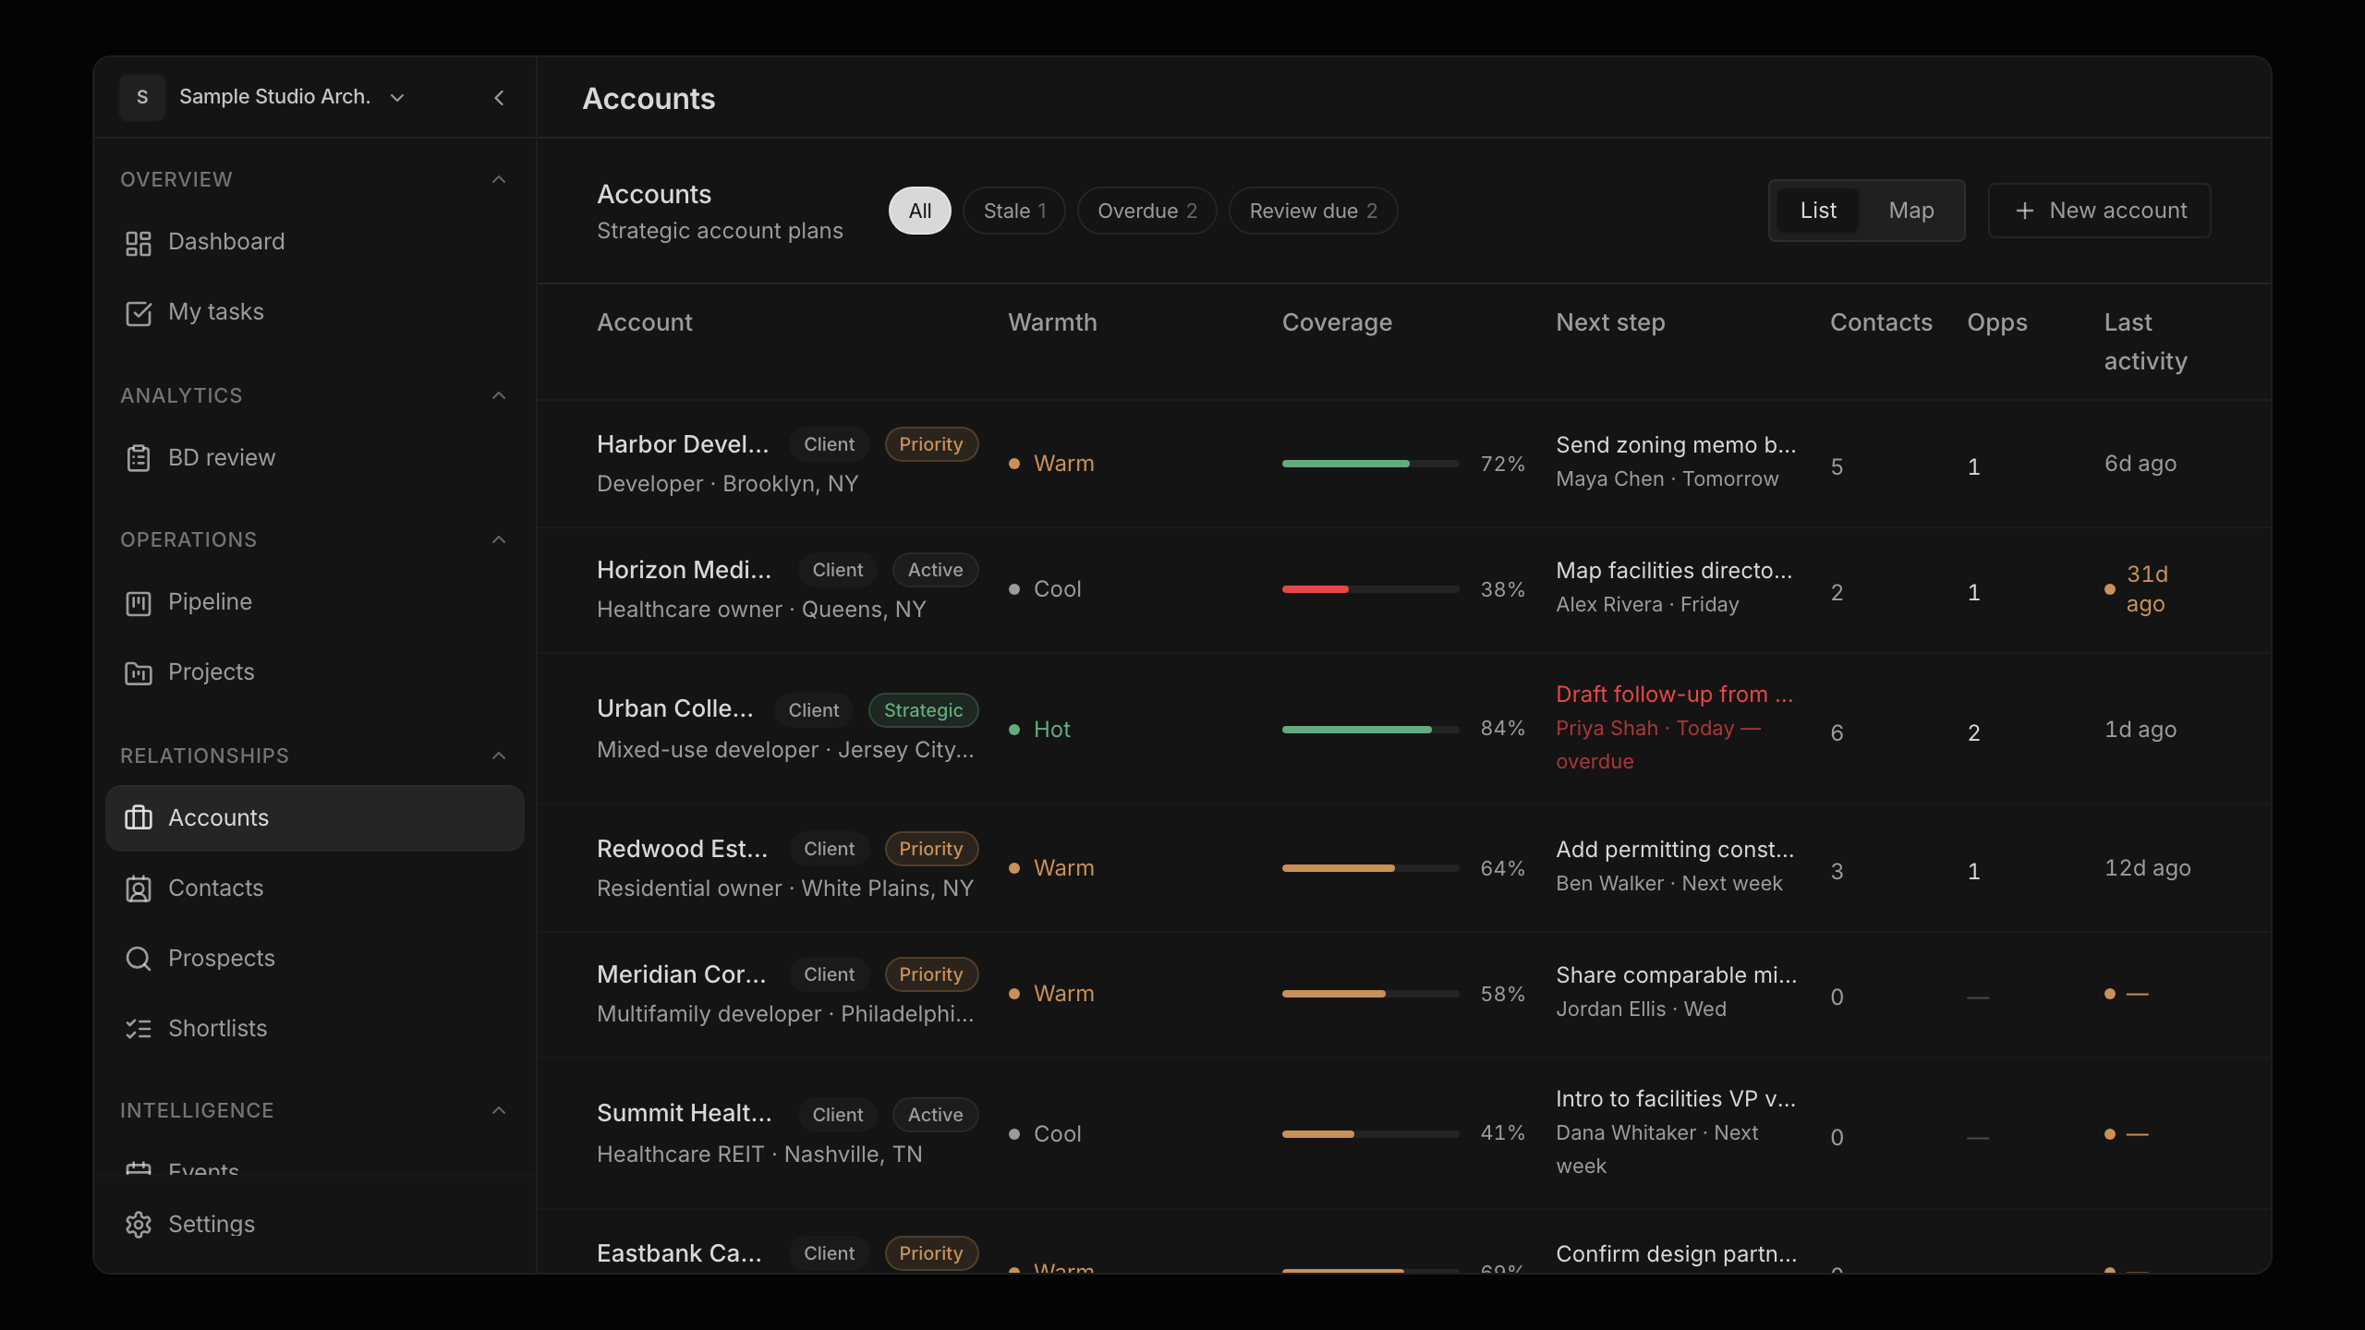Viewport: 2365px width, 1330px height.
Task: Select the Pipeline board icon
Action: click(x=139, y=603)
